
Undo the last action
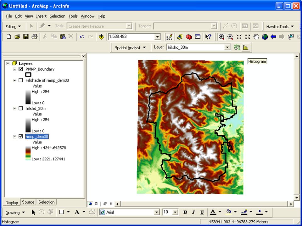[x=82, y=36]
